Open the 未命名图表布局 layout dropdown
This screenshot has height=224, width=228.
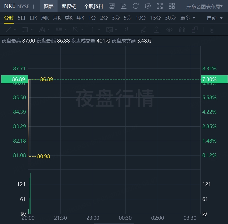click(204, 6)
